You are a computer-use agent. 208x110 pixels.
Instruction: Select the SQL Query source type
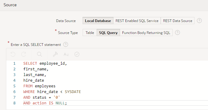108,32
